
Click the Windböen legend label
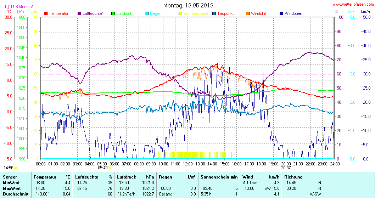(293, 13)
